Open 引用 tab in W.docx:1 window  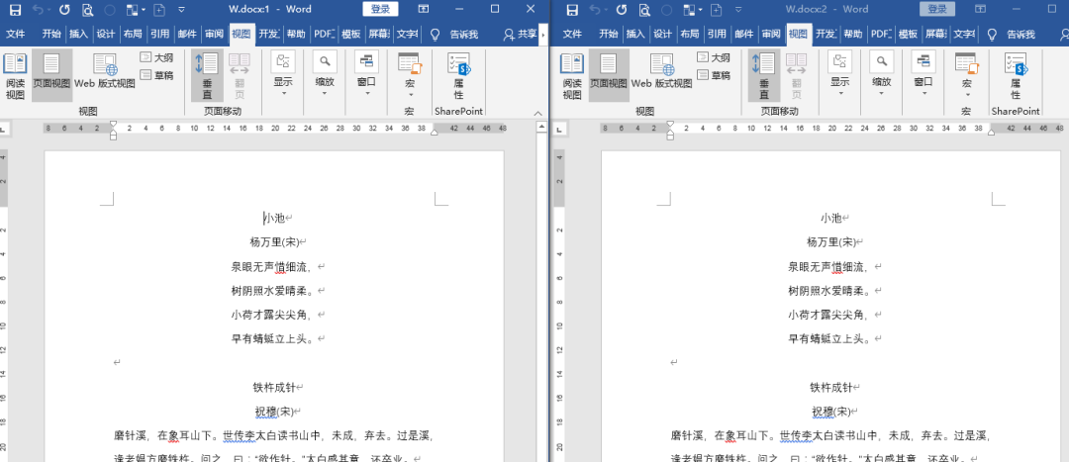pos(160,34)
